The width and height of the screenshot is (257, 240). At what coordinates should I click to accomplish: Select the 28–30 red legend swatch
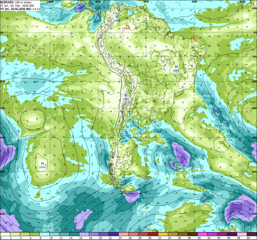tap(143, 234)
